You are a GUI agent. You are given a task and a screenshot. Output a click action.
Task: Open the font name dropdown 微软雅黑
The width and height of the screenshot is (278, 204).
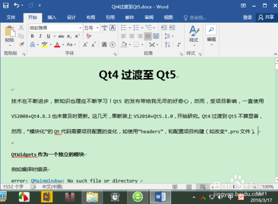56,28
